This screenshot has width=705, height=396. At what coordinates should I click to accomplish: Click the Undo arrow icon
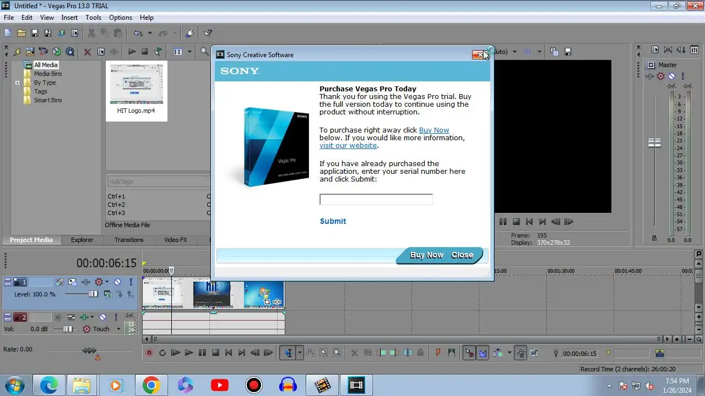(x=138, y=33)
